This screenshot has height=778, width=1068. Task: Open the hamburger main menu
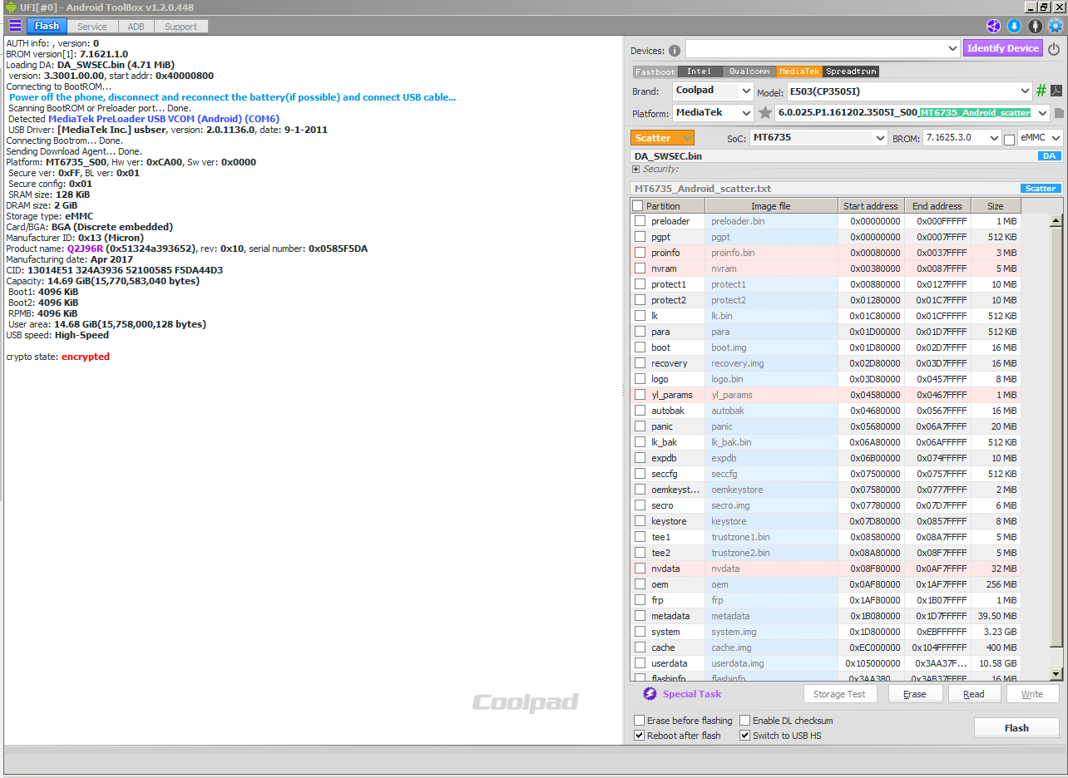[15, 26]
